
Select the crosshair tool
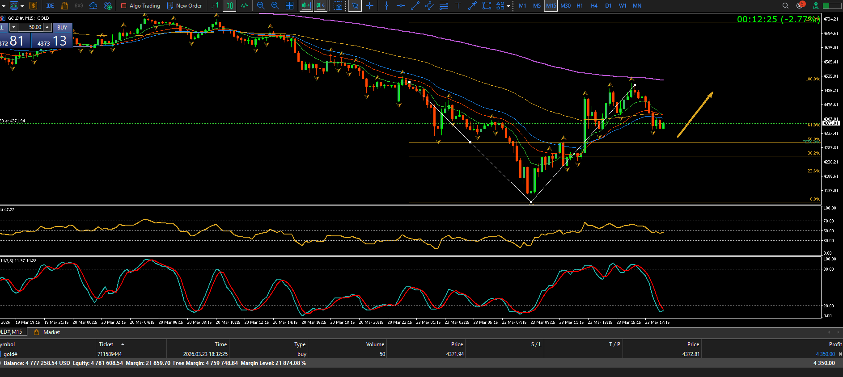pyautogui.click(x=370, y=6)
